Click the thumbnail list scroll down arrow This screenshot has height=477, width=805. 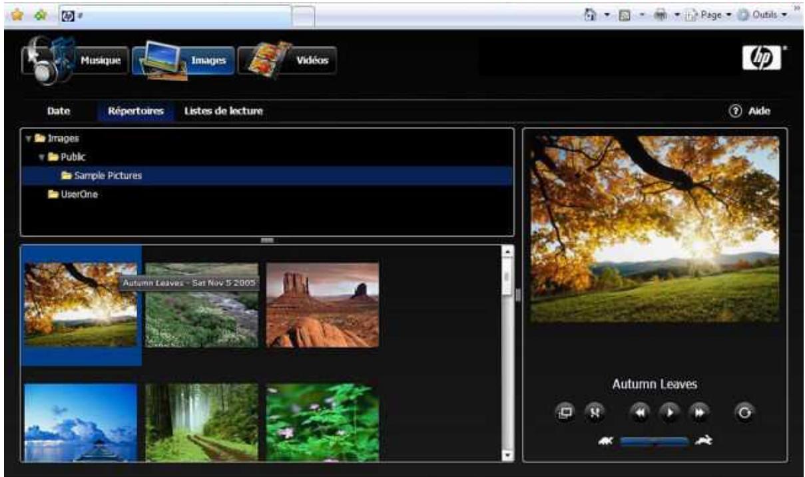(506, 454)
